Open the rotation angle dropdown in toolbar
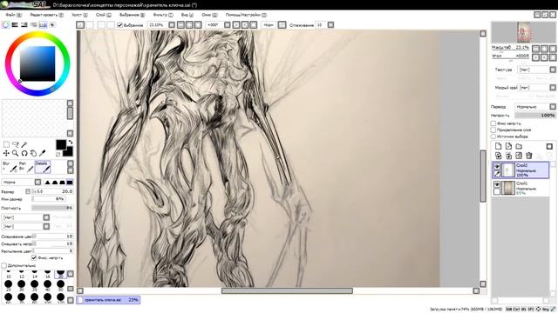558x313 pixels. pos(227,25)
